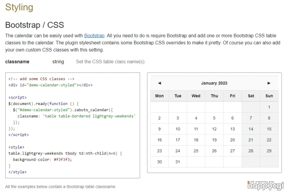Select day 25 in the calendar
Screen dimensions: 288x194
click(x=196, y=151)
